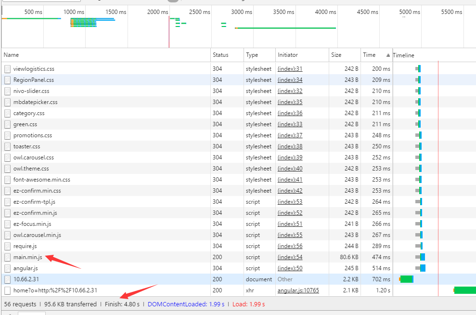Click main.min.js blue timeline bar
Screen dimensions: 476x315
coord(423,257)
